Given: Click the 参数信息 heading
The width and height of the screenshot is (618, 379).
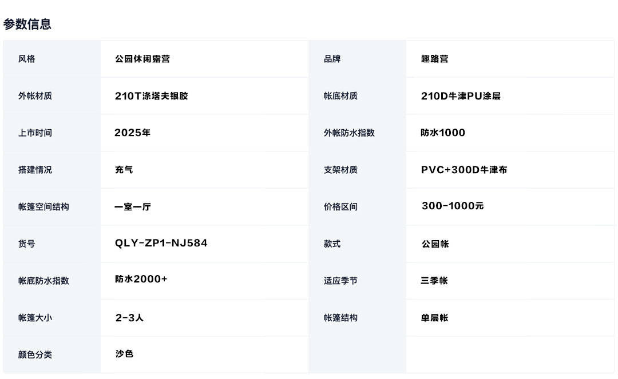Looking at the screenshot, I should pos(27,24).
